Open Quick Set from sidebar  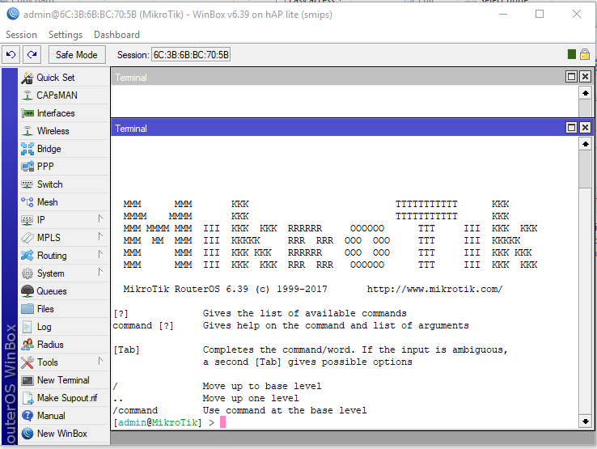[x=64, y=78]
